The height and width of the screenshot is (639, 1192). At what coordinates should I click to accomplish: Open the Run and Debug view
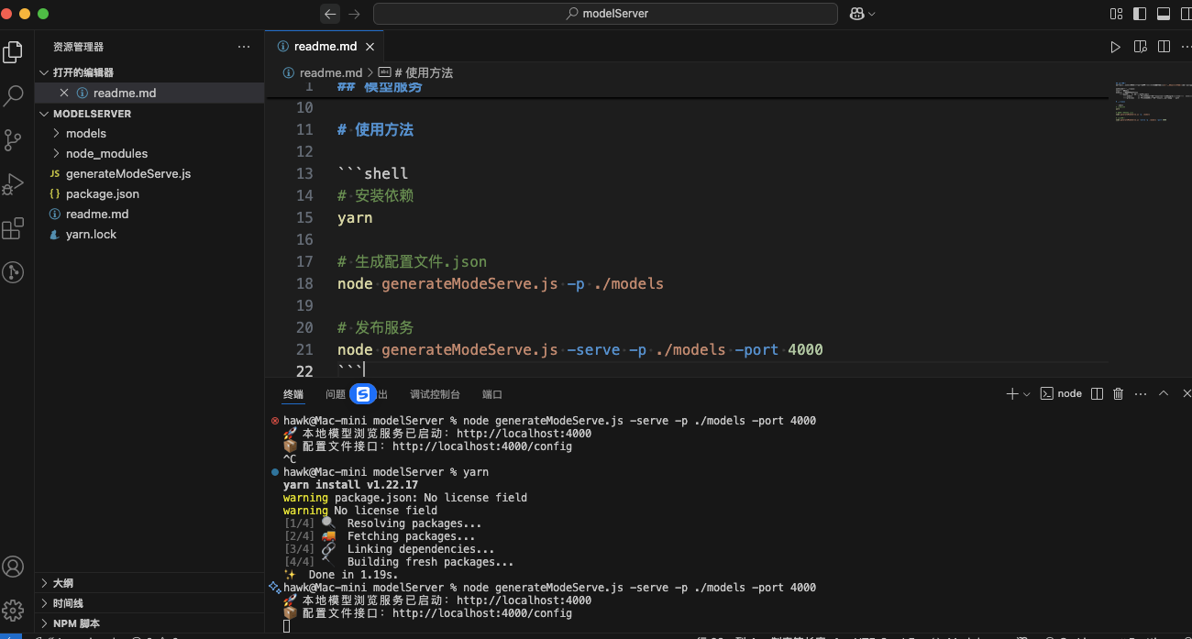tap(13, 183)
